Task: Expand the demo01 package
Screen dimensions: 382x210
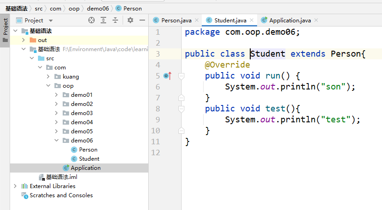Action: point(56,94)
